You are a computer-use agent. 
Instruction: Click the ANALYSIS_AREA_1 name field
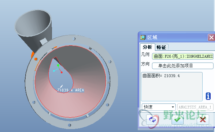click(x=195, y=107)
